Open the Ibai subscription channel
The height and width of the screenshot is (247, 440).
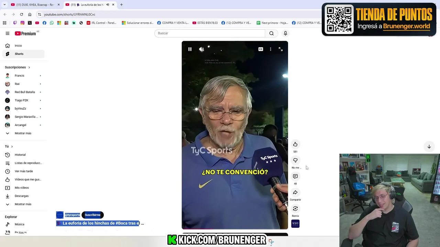[23, 84]
